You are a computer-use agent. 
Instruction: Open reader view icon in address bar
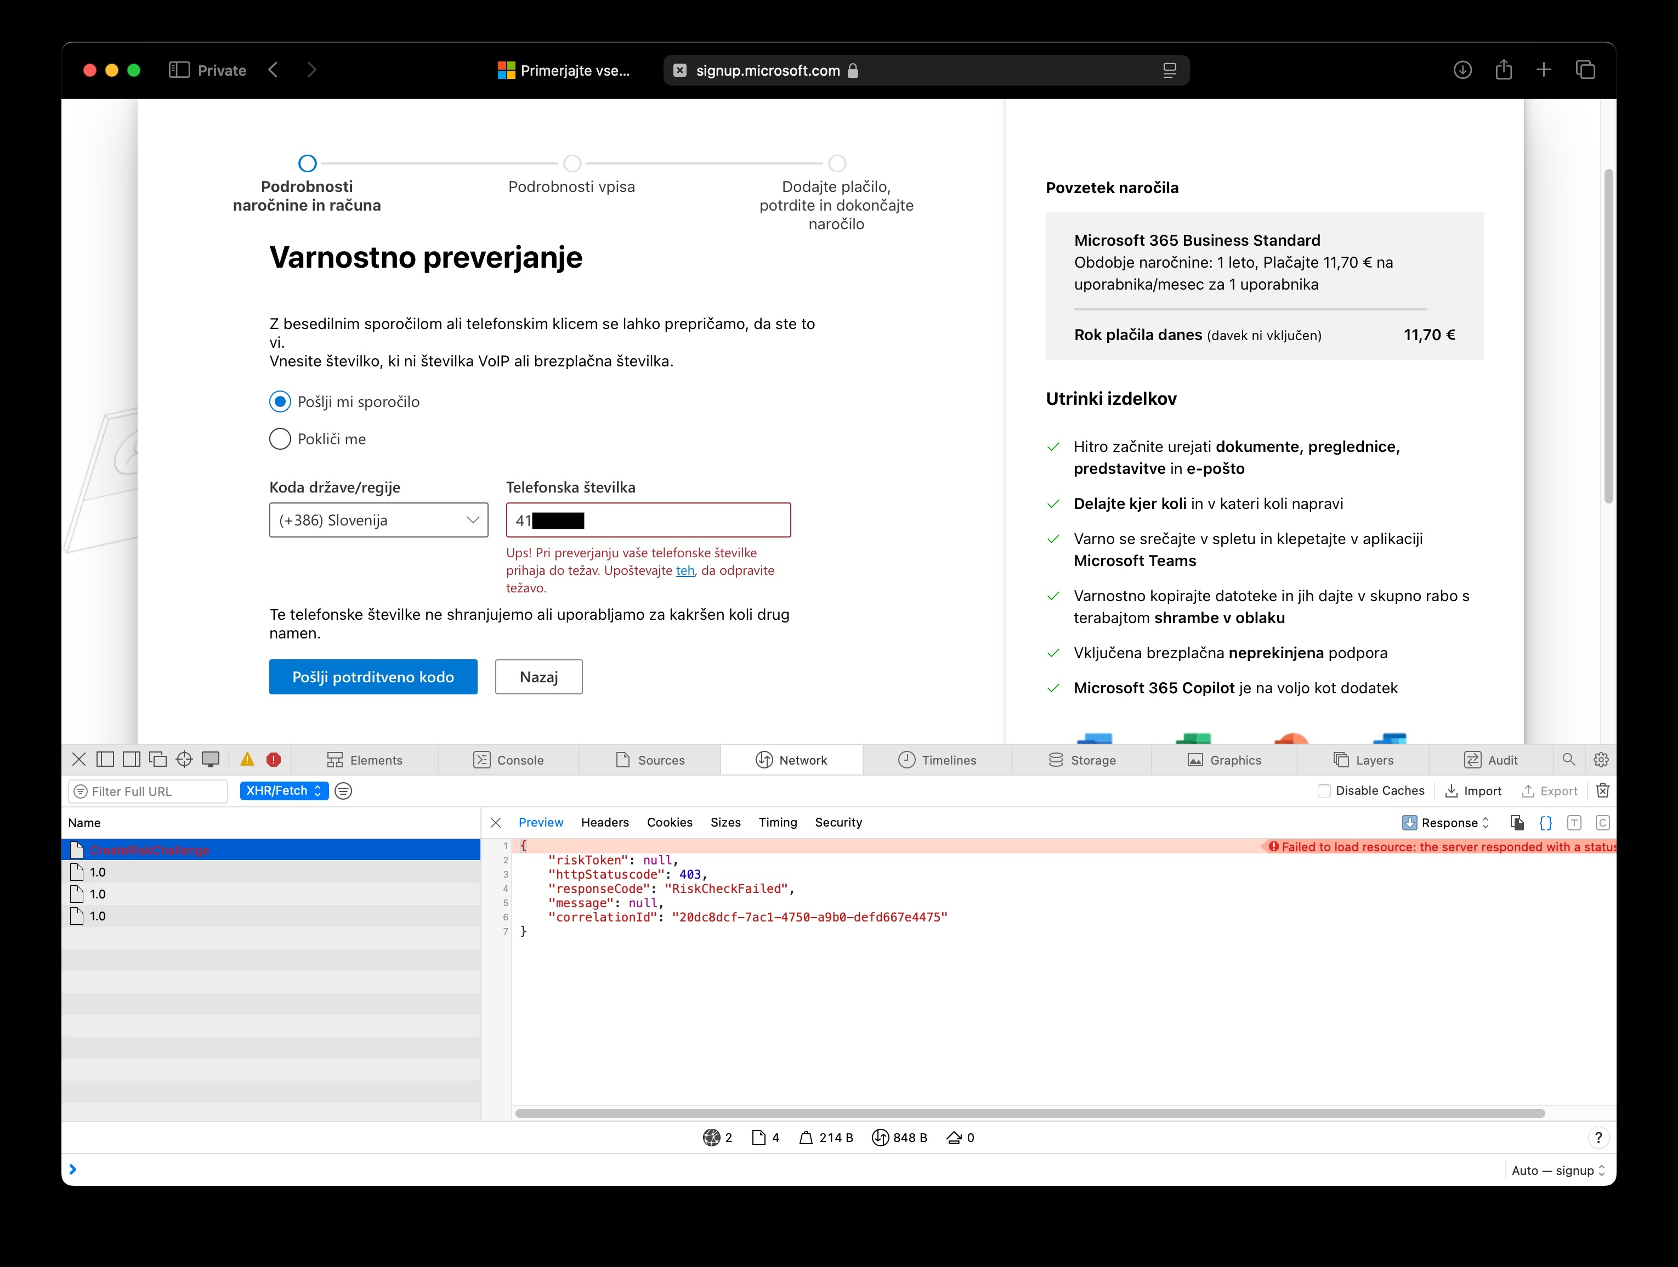pyautogui.click(x=1169, y=71)
